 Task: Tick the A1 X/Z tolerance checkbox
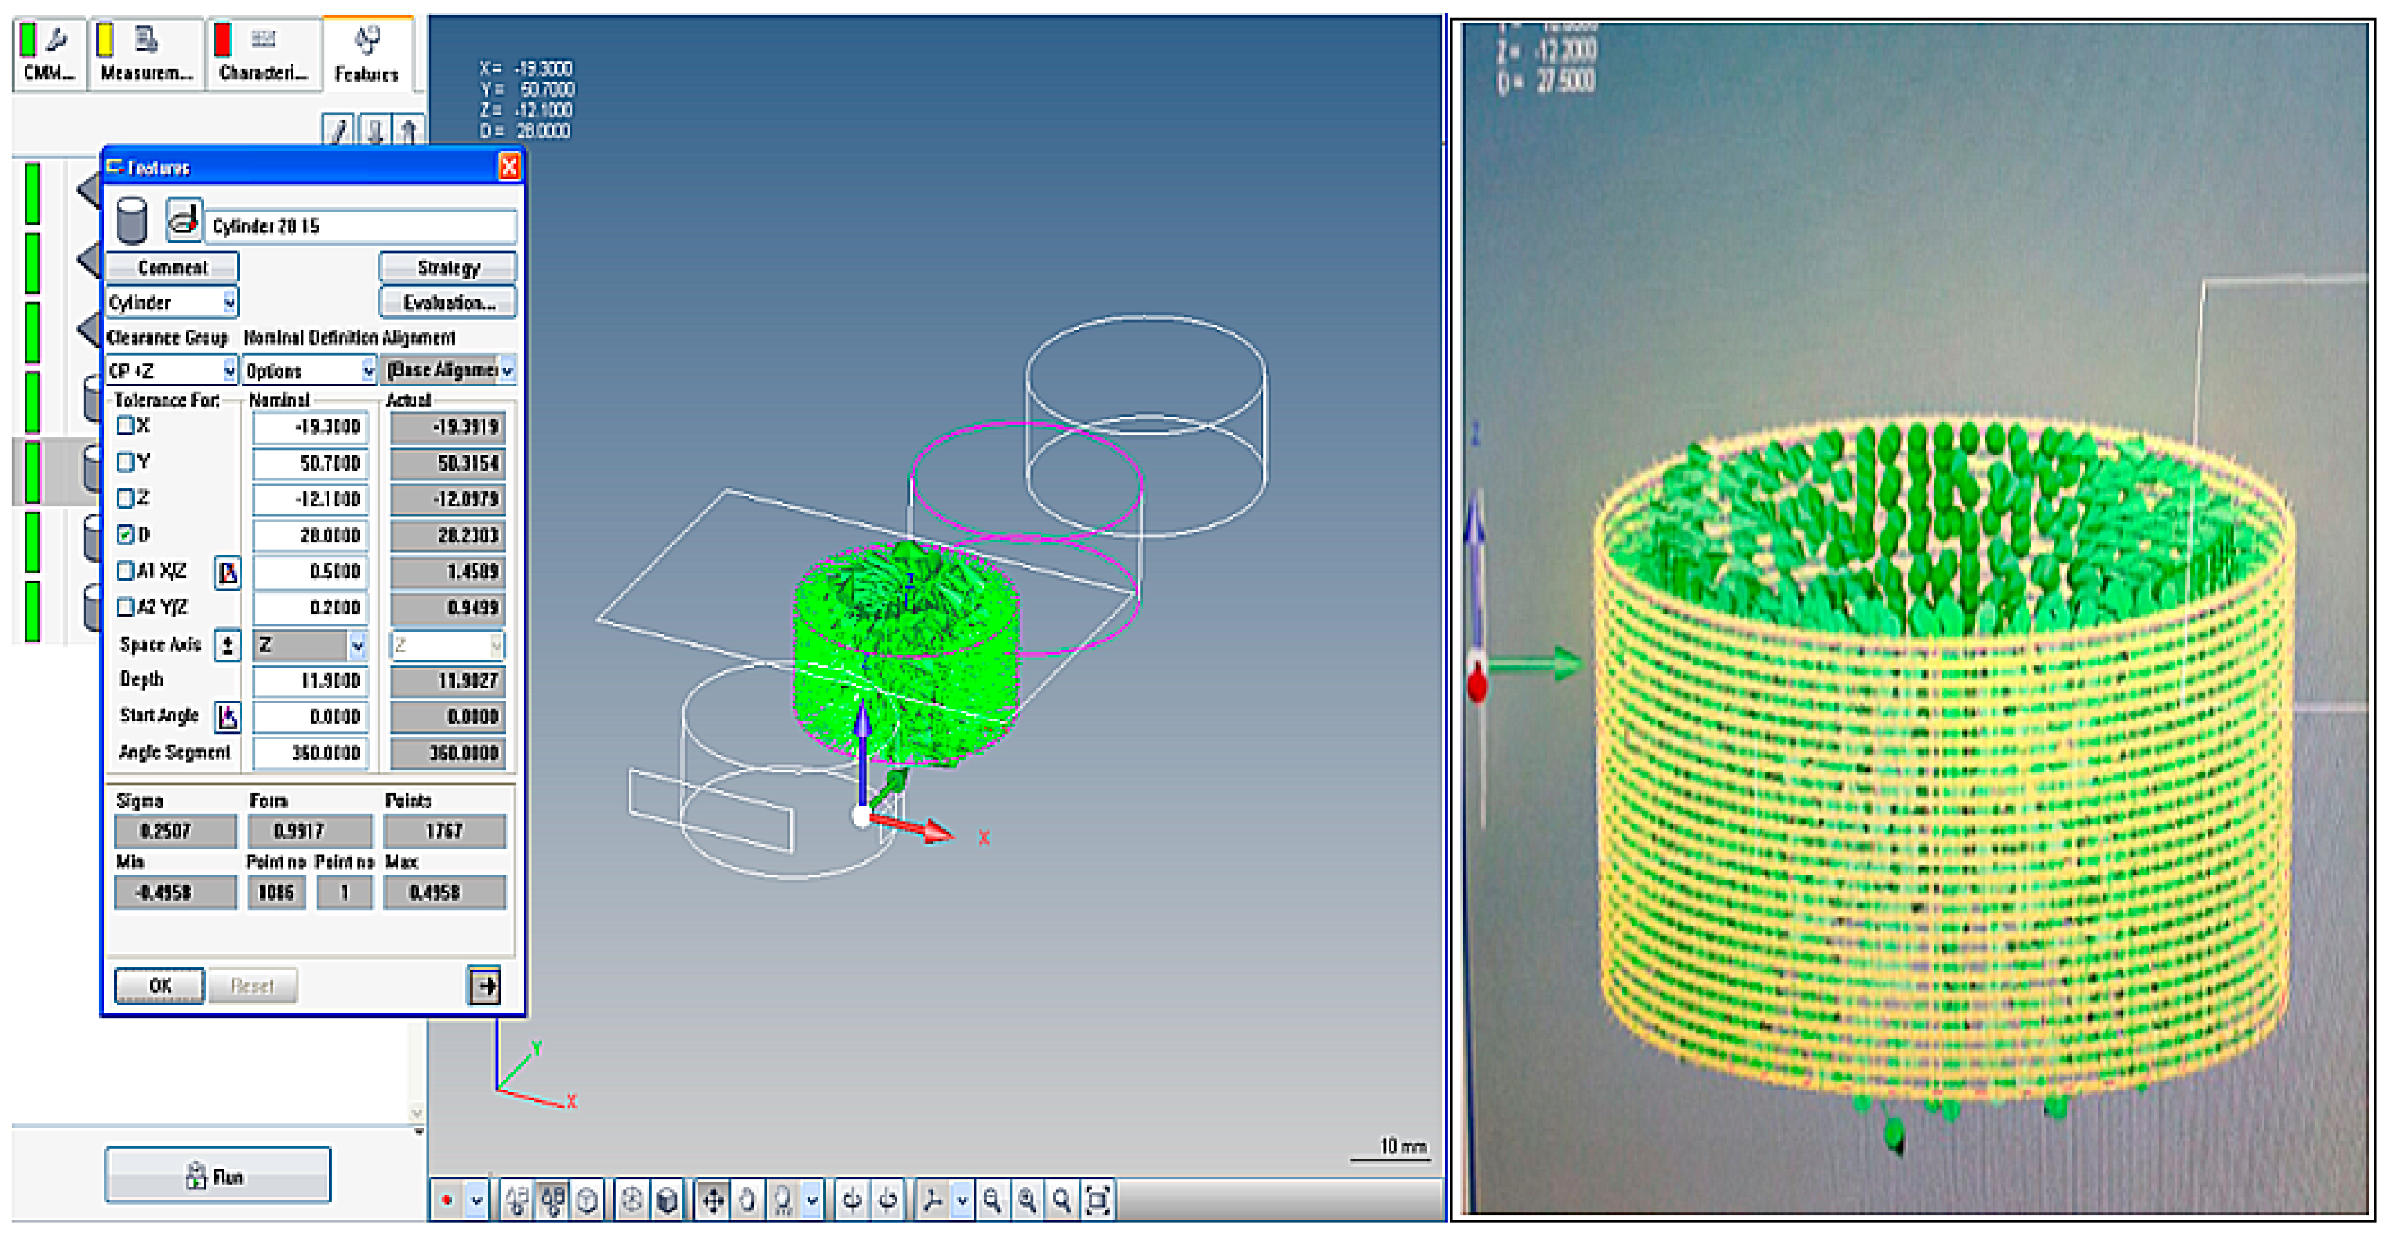coord(126,571)
